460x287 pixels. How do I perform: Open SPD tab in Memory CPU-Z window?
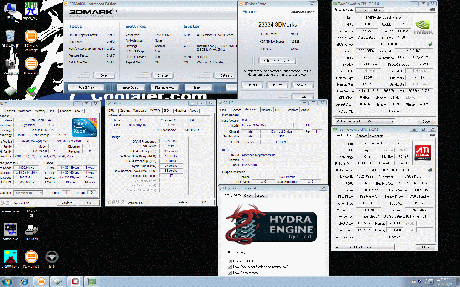tap(166, 110)
